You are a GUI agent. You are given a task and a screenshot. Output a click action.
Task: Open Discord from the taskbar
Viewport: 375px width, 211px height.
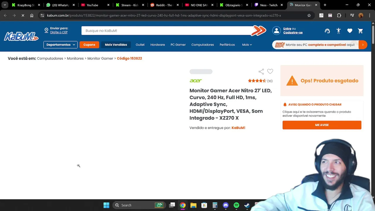(226, 205)
